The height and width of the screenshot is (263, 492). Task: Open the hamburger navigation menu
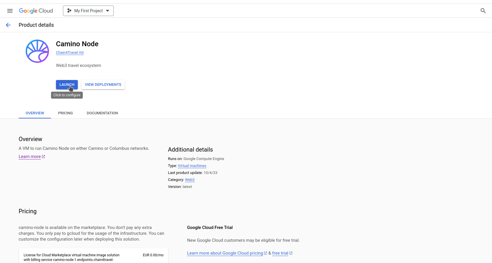[x=10, y=11]
